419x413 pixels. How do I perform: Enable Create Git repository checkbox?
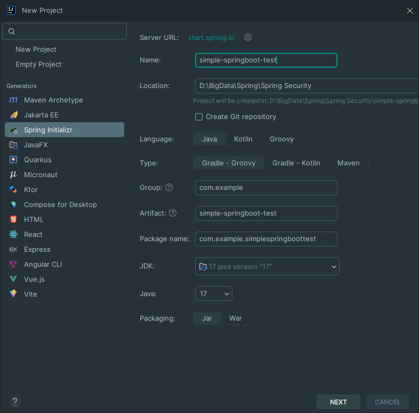pos(199,117)
